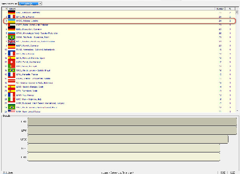Image resolution: width=240 pixels, height=174 pixels.
Task: Click the Spanish flag beside Barcelona
Action: 12,91
